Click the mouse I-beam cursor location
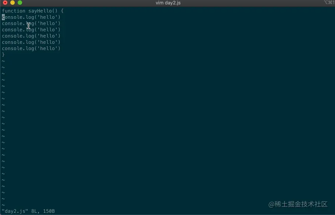 pos(29,26)
